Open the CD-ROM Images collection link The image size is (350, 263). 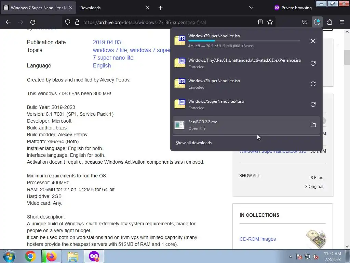click(258, 239)
